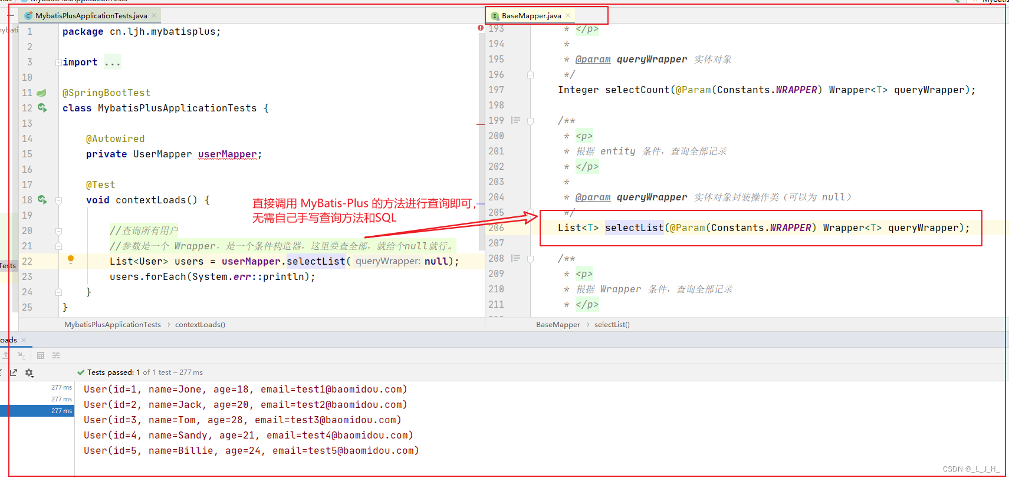Screen dimensions: 1009x478
Task: Click console line 'User(id=1, name=Jone'
Action: click(x=245, y=390)
